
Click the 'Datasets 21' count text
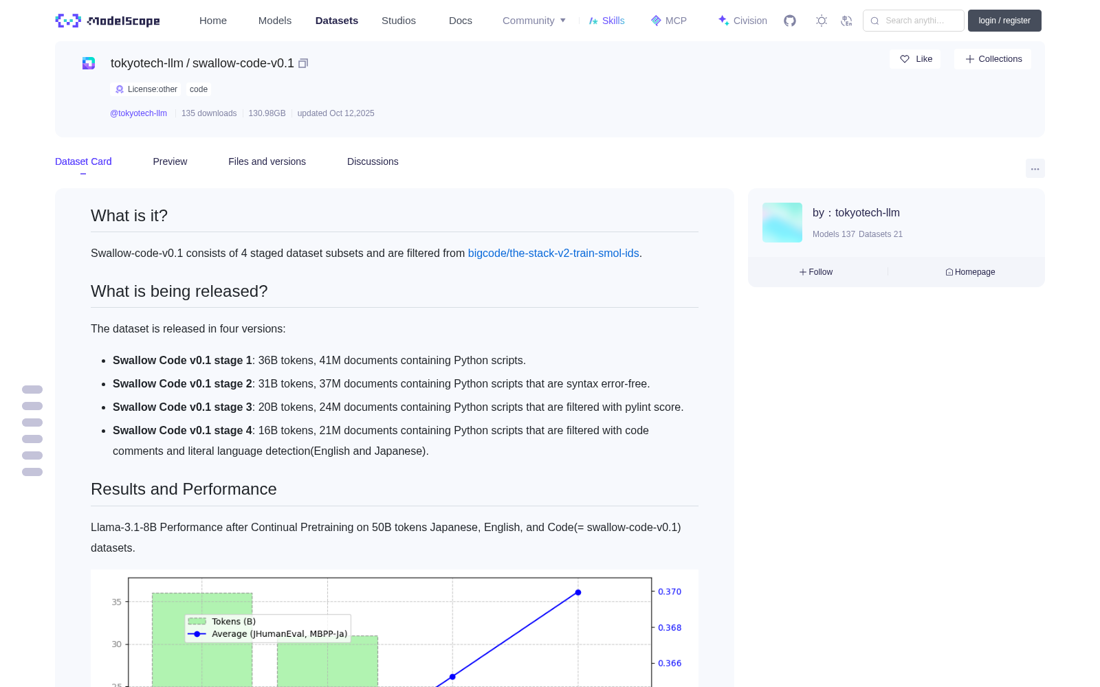(881, 234)
